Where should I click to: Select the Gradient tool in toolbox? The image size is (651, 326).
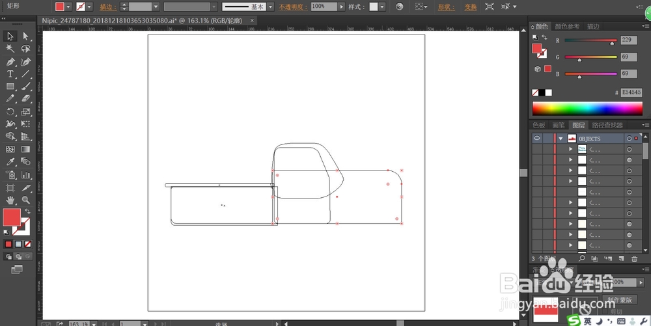click(26, 149)
